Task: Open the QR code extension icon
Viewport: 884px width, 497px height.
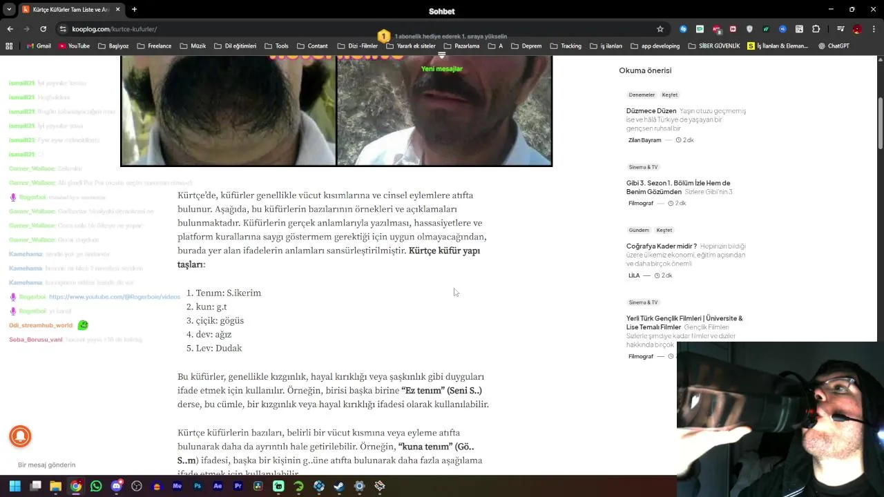Action: [x=799, y=29]
